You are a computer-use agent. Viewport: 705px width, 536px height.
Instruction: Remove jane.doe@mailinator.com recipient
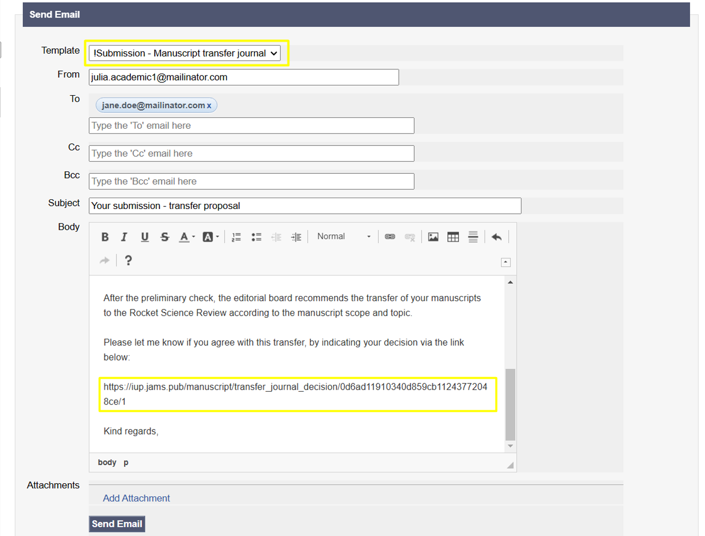point(209,106)
